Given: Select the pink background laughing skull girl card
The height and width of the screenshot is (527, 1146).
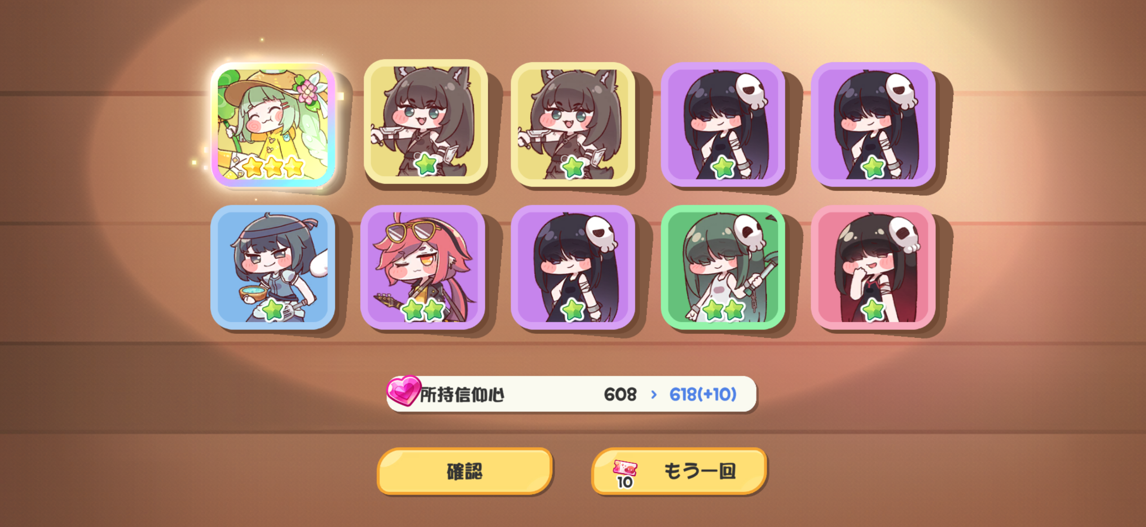Looking at the screenshot, I should pyautogui.click(x=873, y=267).
